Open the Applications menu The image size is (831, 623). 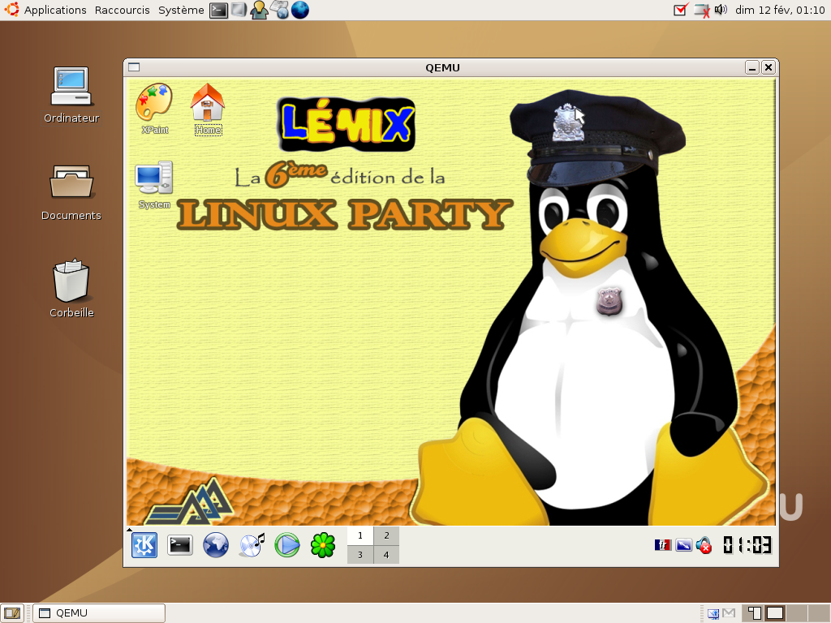click(x=55, y=10)
